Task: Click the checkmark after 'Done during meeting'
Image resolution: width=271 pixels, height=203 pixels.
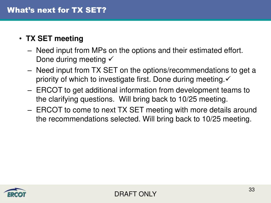Action: 111,59
